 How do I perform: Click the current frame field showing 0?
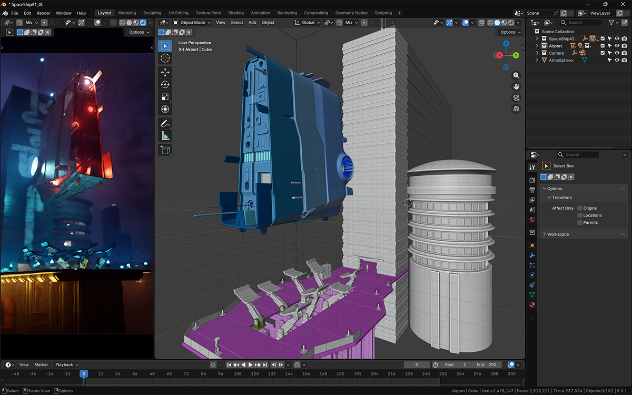pos(416,364)
